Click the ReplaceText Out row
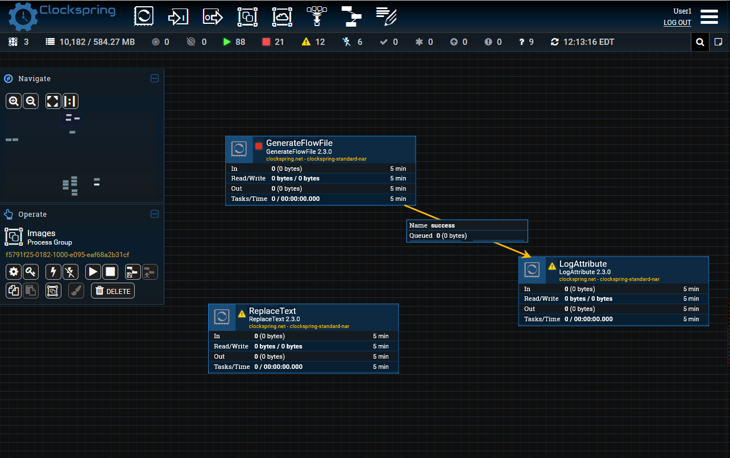 pyautogui.click(x=303, y=356)
